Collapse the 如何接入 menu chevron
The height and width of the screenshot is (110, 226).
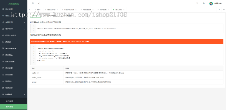(x=24, y=95)
